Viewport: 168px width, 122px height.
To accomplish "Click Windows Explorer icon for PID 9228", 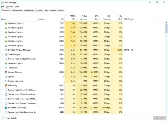I will (6, 32).
